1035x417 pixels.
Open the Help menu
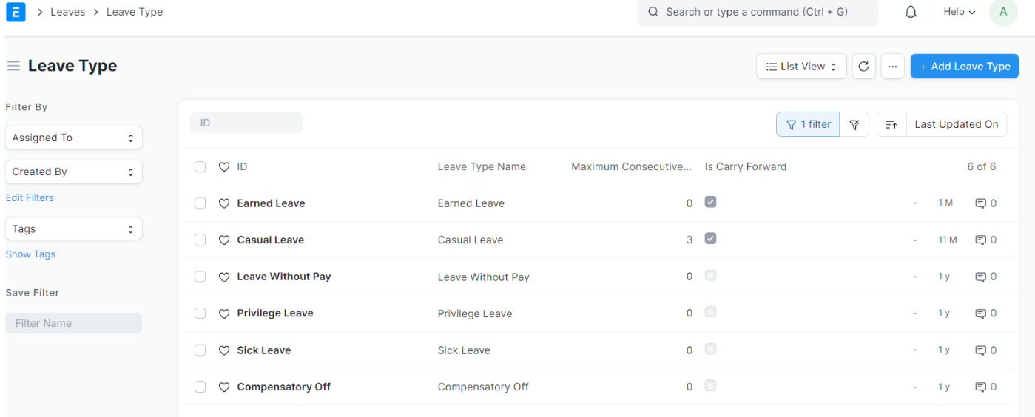[959, 12]
